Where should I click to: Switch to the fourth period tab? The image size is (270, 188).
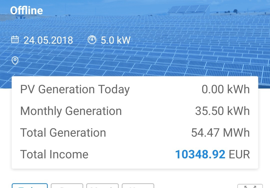click(138, 186)
